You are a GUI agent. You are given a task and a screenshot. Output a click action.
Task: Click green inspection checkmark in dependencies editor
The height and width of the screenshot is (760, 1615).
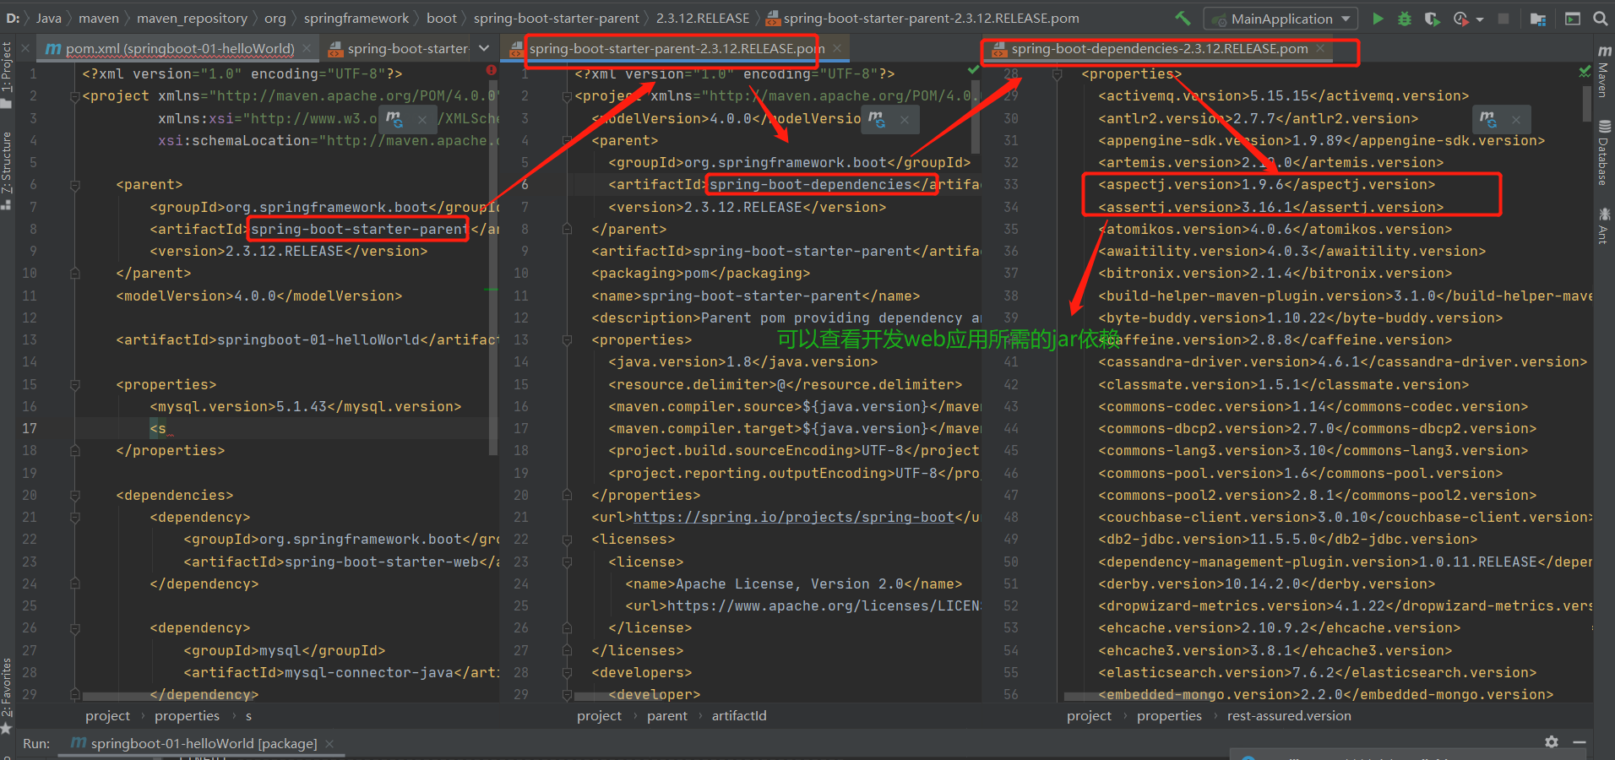pyautogui.click(x=1585, y=73)
